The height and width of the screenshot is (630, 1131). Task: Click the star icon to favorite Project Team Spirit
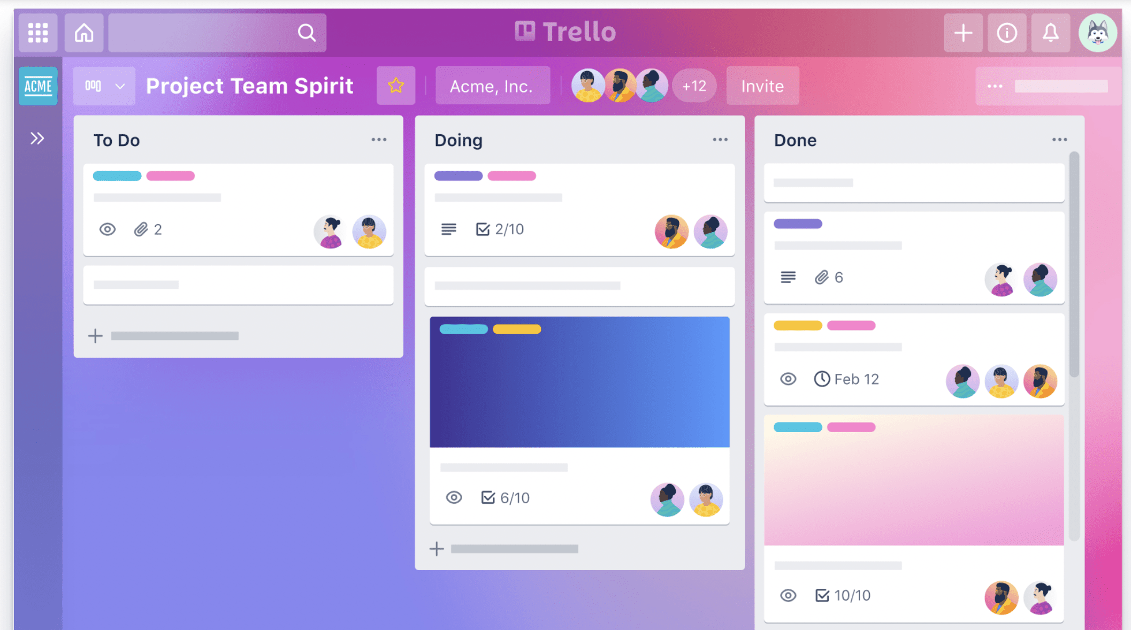tap(395, 86)
